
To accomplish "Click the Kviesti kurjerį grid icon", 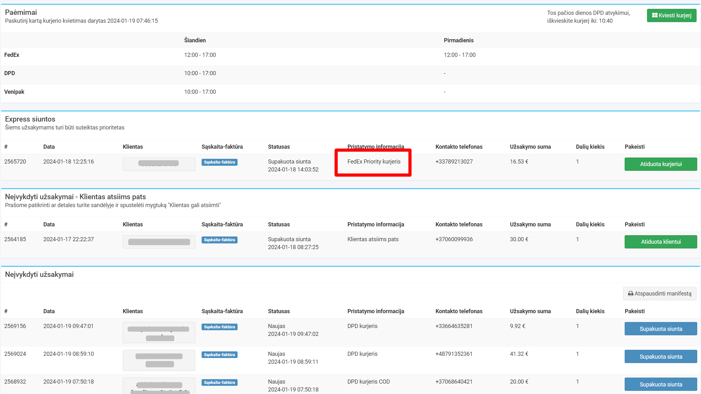I will (x=655, y=15).
